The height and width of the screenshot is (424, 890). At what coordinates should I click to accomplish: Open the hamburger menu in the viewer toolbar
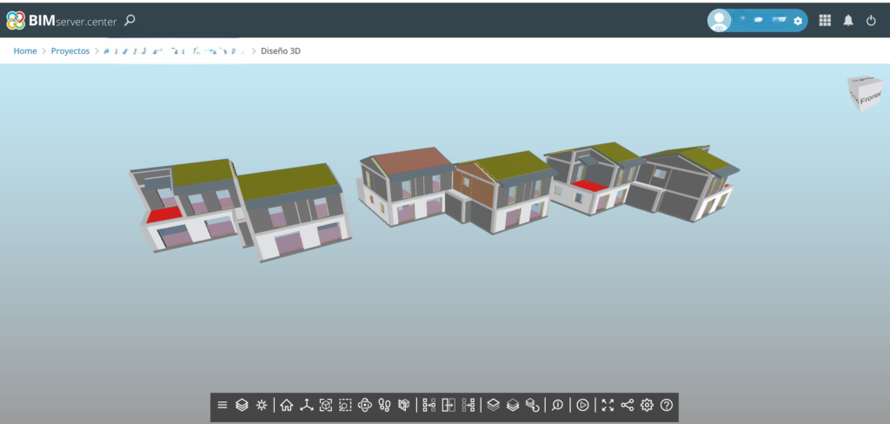222,405
